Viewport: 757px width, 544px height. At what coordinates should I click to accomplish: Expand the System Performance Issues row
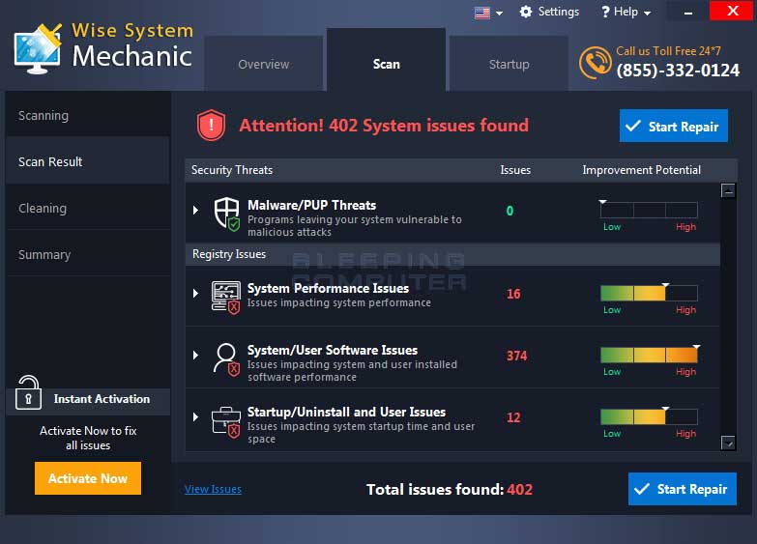pyautogui.click(x=195, y=293)
